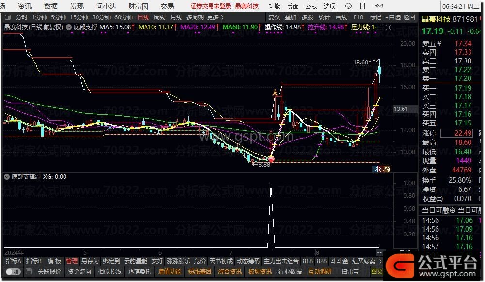This screenshot has height=282, width=485.
Task: Open the 数据 menu
Action: [x=51, y=6]
